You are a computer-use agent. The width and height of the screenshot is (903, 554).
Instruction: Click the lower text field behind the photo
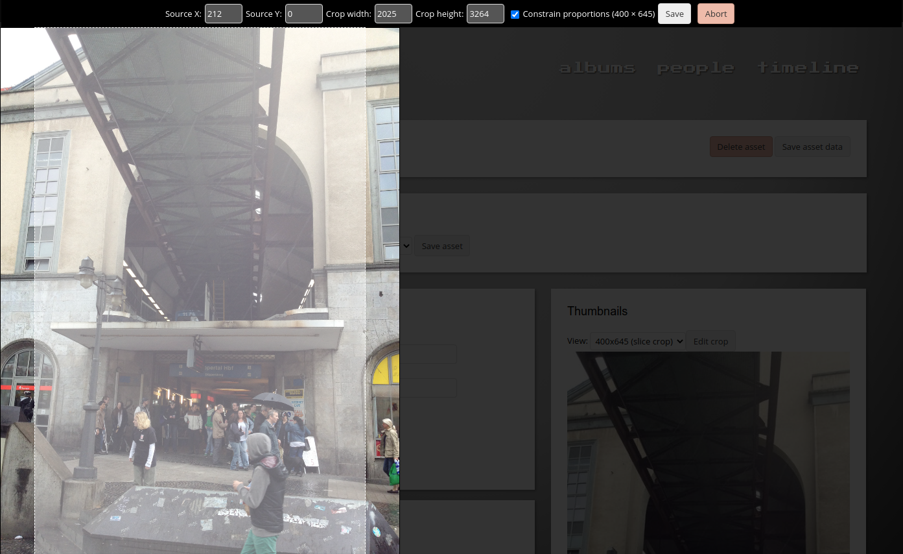[428, 388]
